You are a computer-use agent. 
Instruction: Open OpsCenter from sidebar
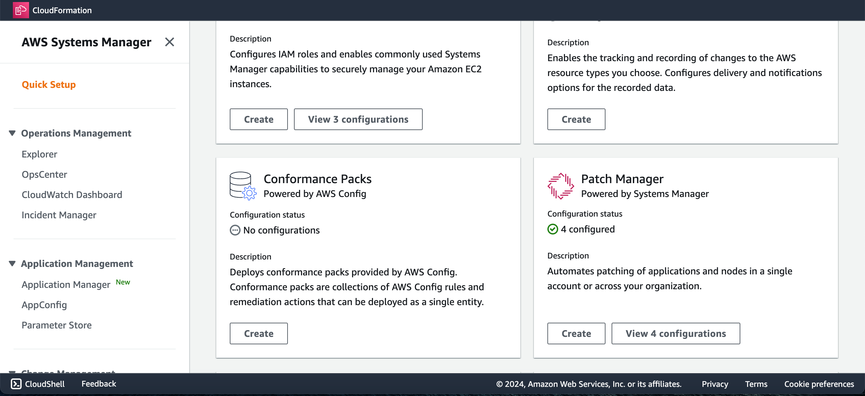44,174
